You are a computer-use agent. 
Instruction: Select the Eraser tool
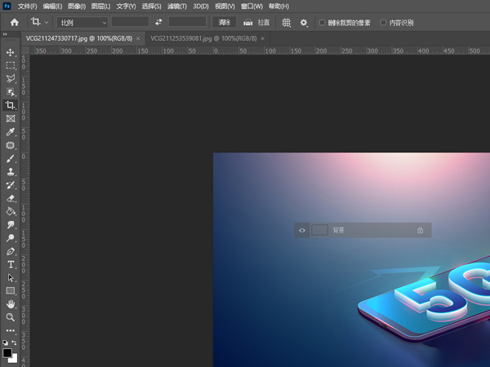pos(11,198)
